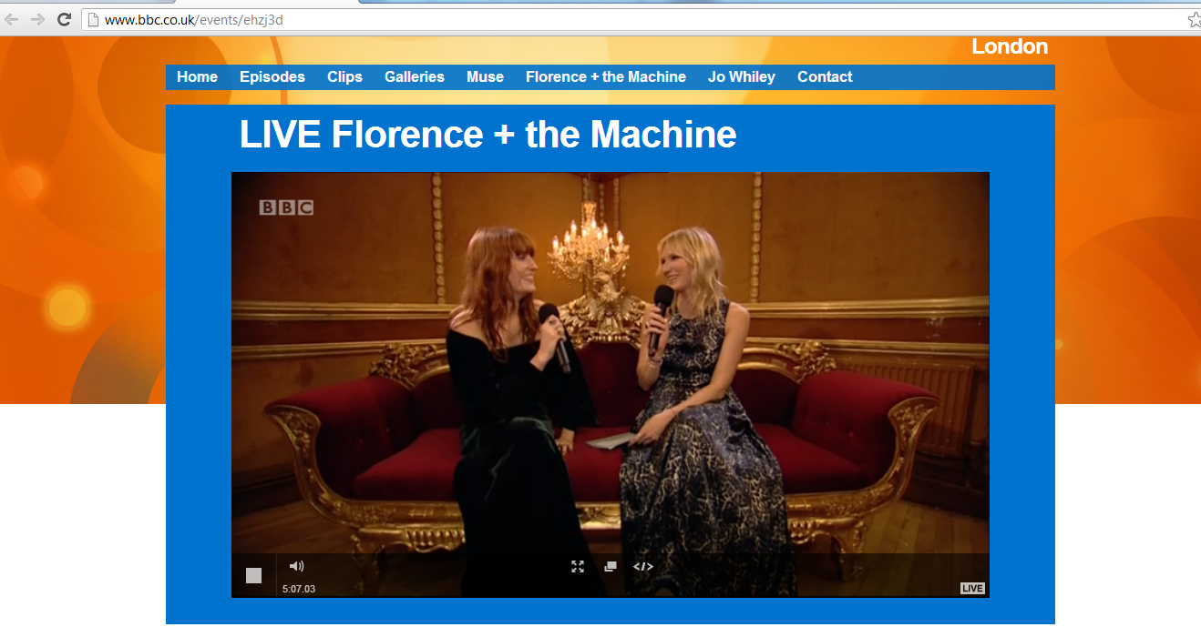
Task: Open the Home navigation item
Action: coord(197,77)
